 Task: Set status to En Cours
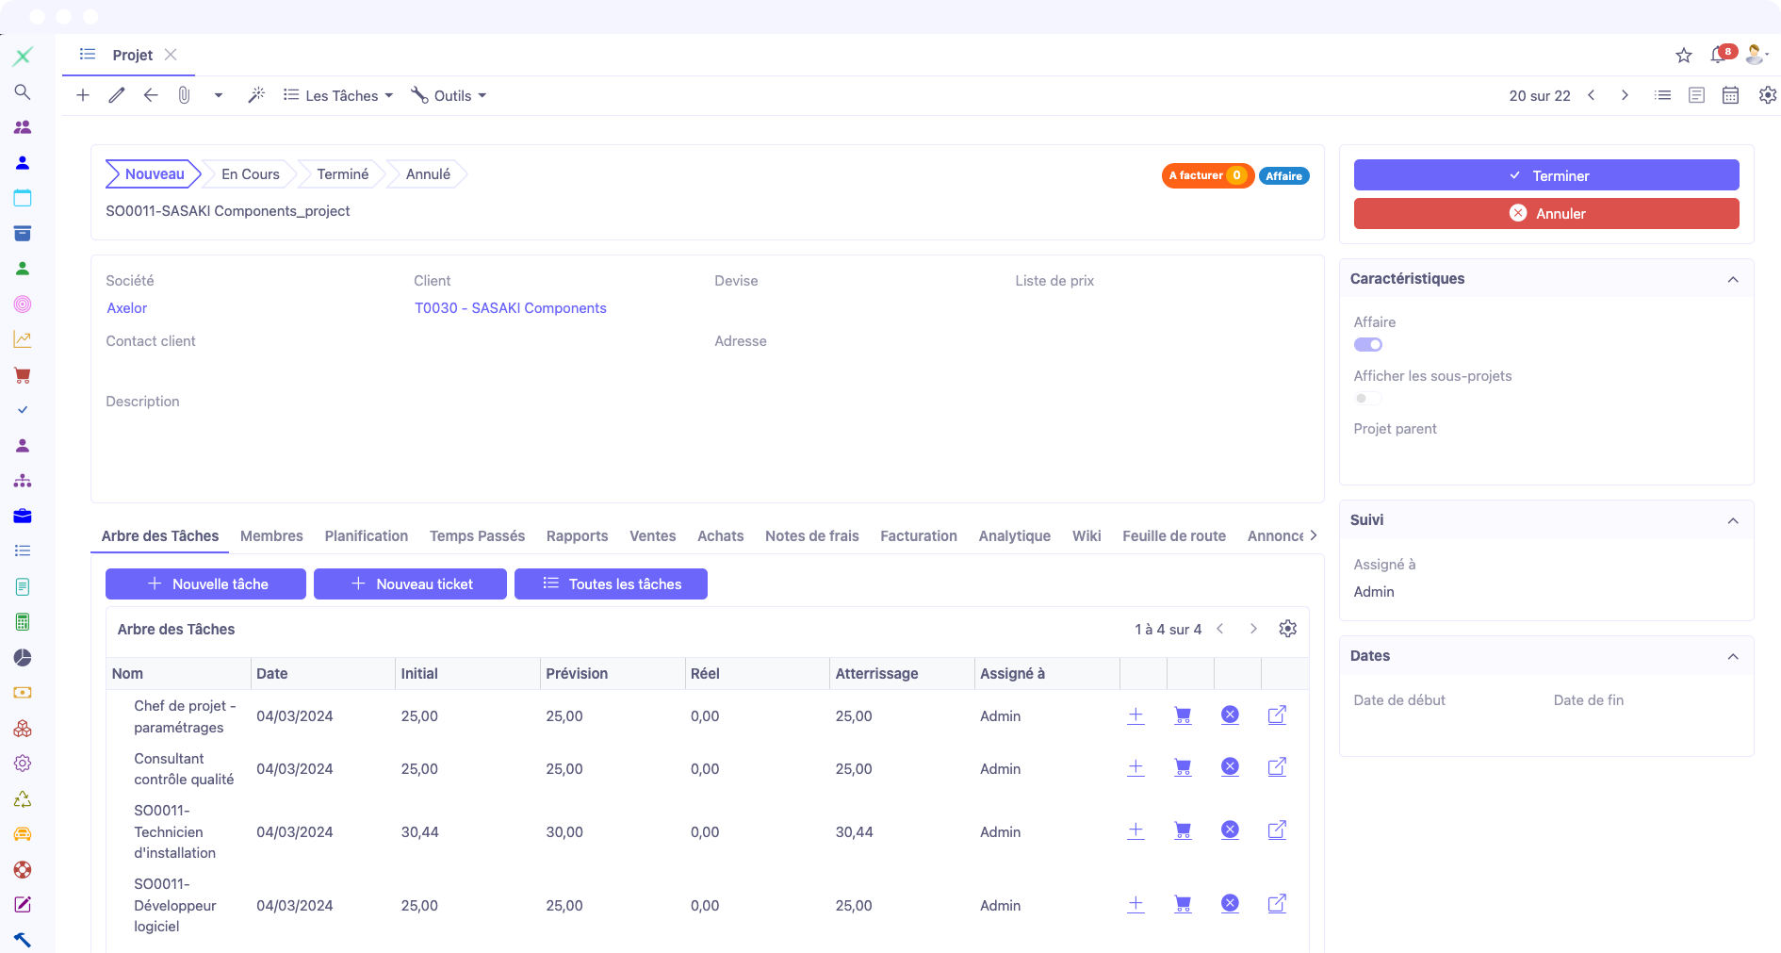click(250, 174)
